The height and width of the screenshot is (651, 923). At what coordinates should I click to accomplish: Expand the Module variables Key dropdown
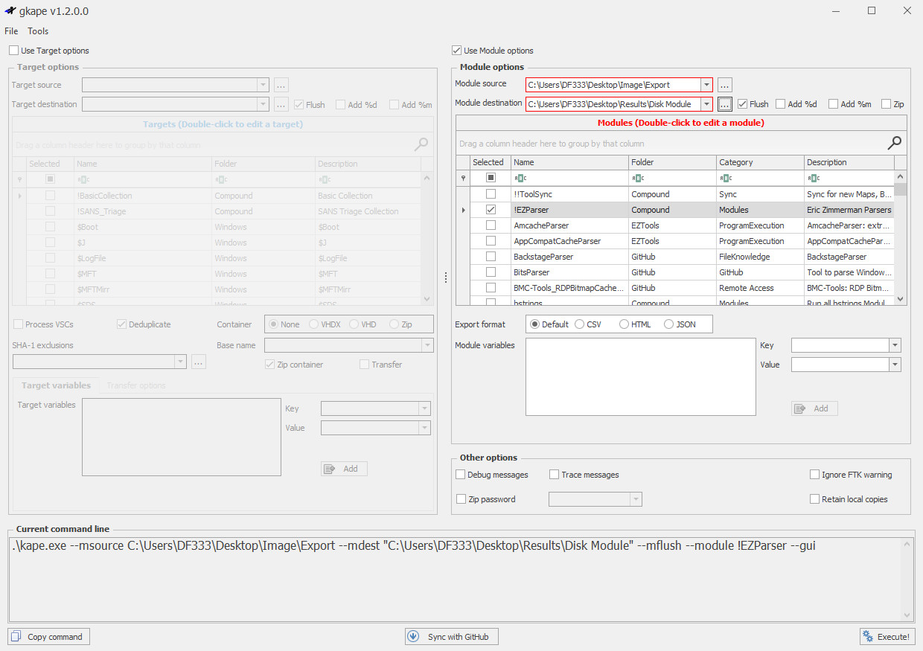click(894, 345)
